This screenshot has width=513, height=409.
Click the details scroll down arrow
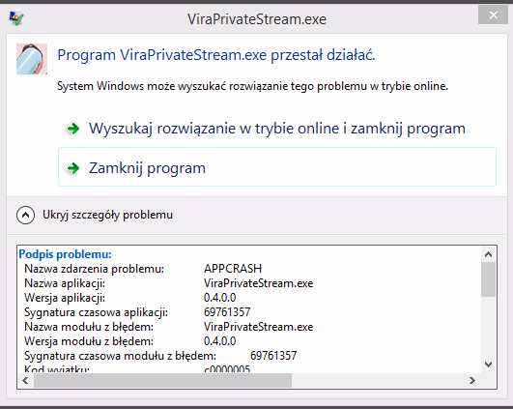489,365
